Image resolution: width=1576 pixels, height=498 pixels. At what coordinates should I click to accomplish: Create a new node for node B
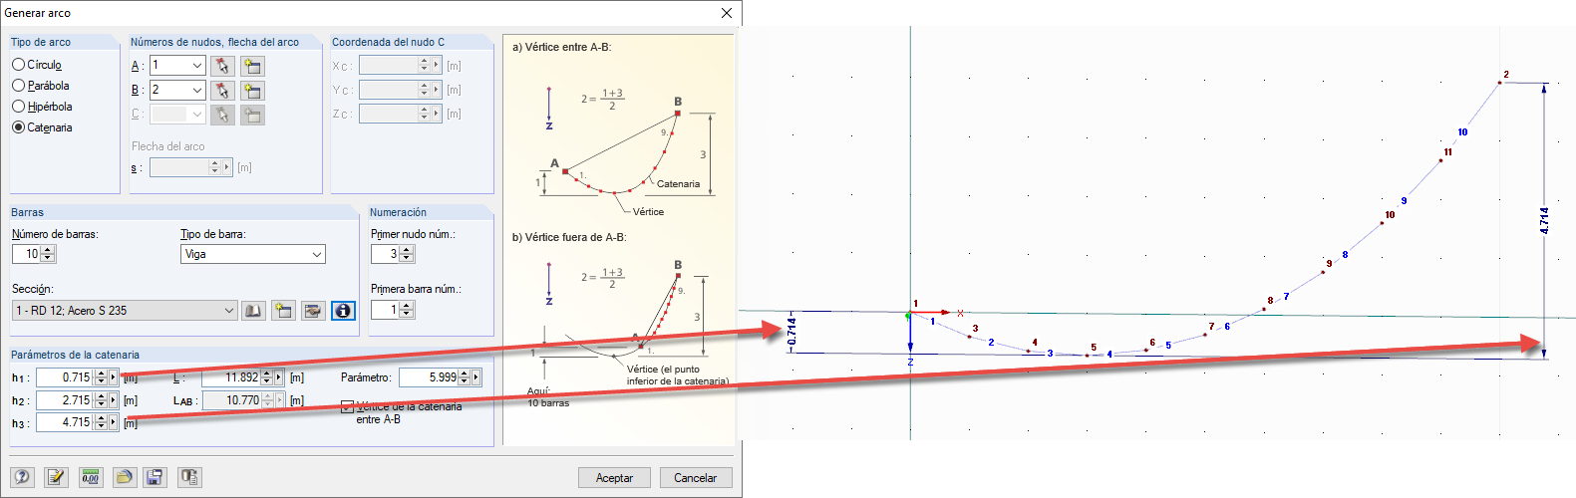tap(253, 90)
